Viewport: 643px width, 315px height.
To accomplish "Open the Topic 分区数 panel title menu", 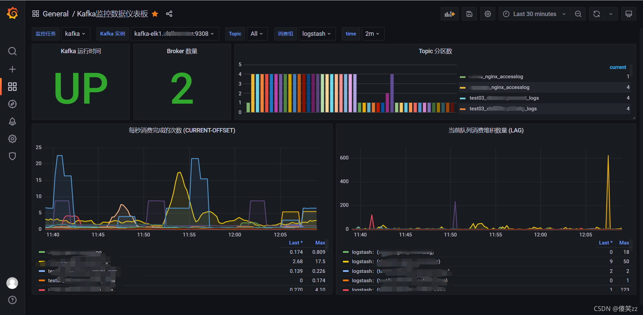I will pyautogui.click(x=435, y=51).
